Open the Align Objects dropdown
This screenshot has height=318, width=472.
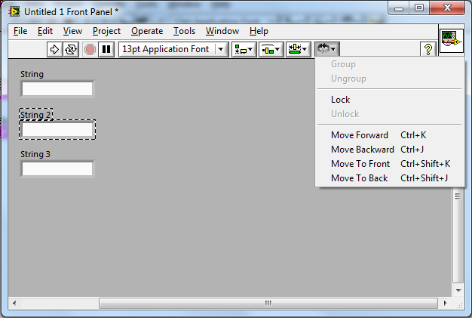tap(244, 49)
